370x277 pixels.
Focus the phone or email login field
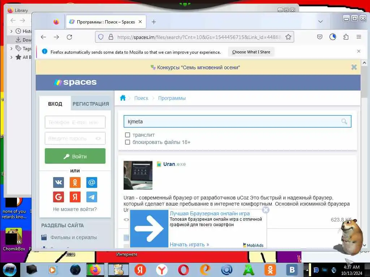[x=75, y=122]
